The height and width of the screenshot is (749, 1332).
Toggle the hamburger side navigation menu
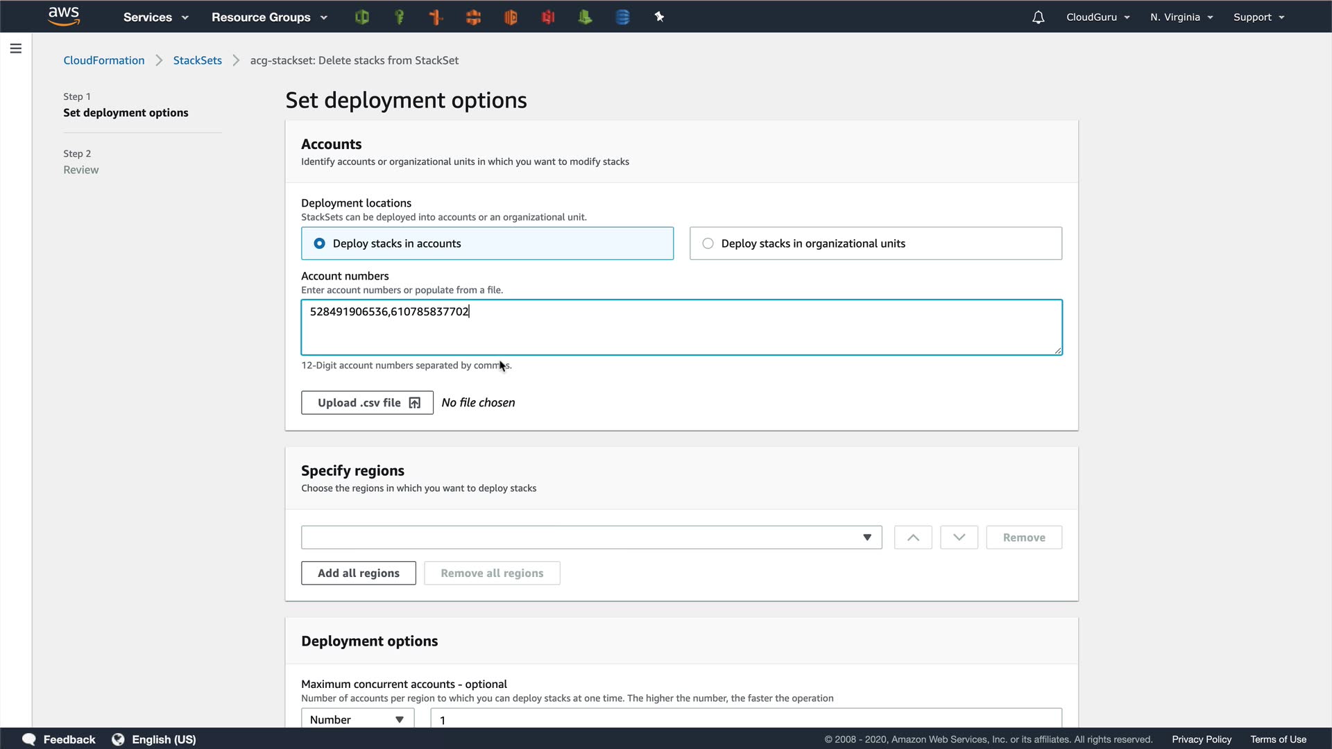16,49
